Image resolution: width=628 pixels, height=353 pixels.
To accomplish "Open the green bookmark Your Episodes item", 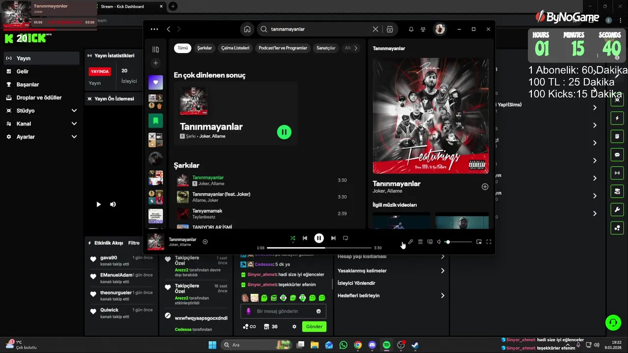I will click(x=156, y=121).
